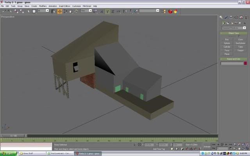The width and height of the screenshot is (250, 156).
Task: Open the Create command panel tab
Action: (x=221, y=17)
